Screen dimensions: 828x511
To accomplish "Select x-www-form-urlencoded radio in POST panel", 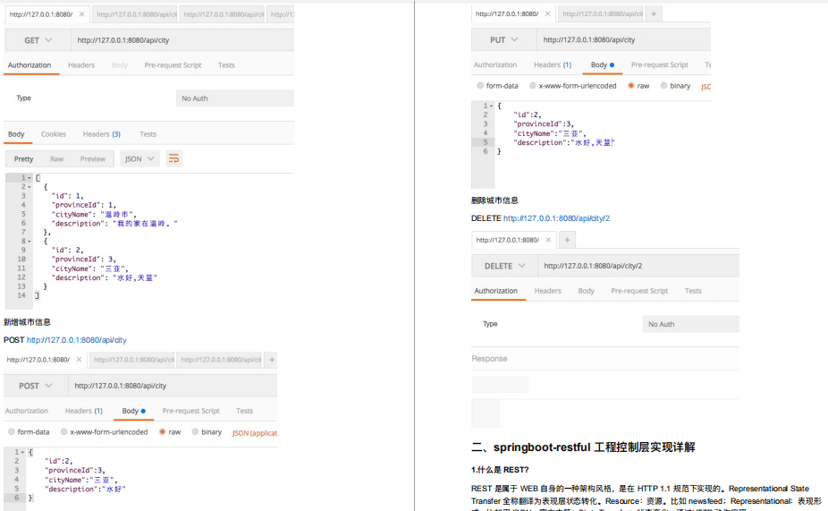I will point(63,431).
